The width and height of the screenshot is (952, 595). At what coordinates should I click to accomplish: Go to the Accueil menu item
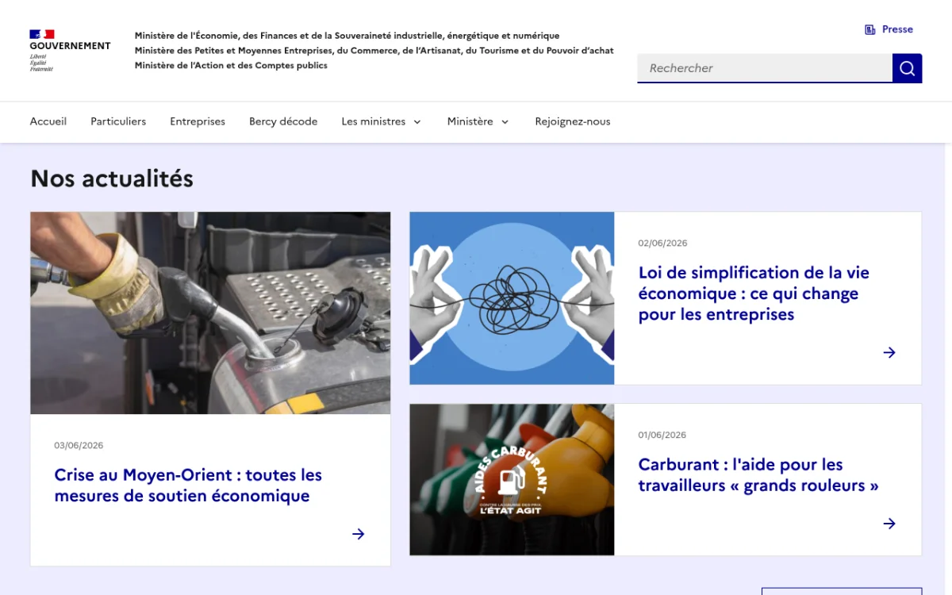[x=48, y=121]
